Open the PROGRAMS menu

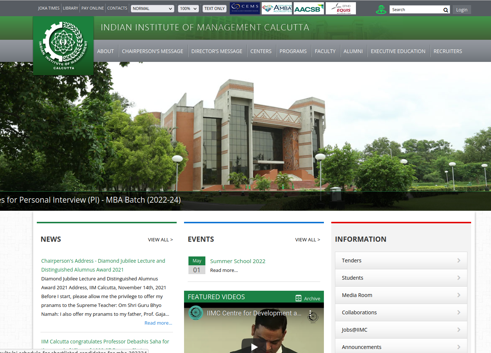coord(293,51)
